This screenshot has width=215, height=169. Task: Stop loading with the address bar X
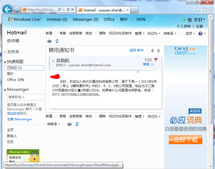(72, 9)
